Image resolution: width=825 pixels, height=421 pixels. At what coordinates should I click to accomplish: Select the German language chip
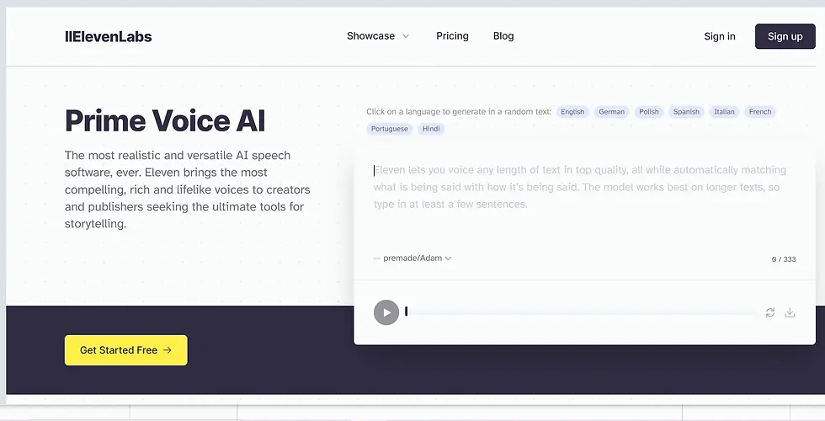tap(611, 111)
